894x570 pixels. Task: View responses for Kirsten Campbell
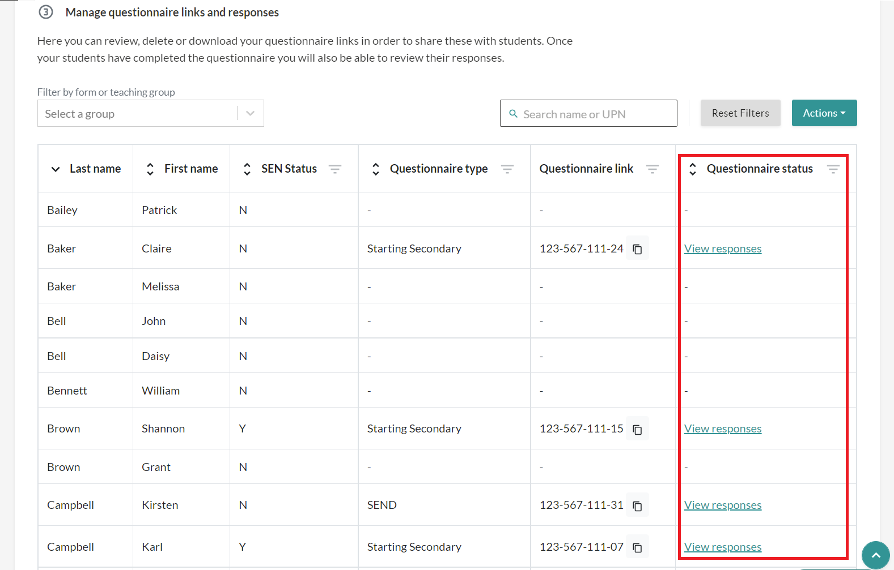pyautogui.click(x=723, y=505)
